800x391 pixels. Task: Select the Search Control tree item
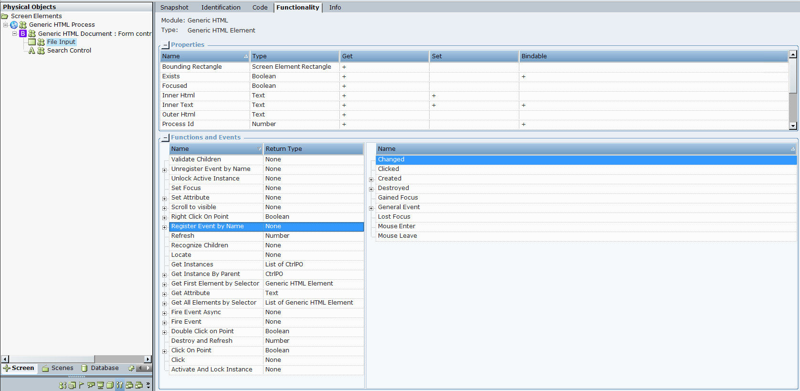(69, 51)
